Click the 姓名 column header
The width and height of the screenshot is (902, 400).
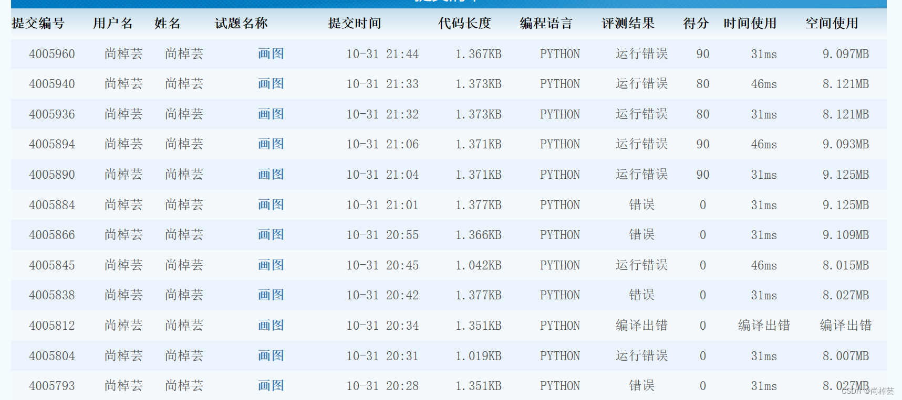(x=168, y=24)
